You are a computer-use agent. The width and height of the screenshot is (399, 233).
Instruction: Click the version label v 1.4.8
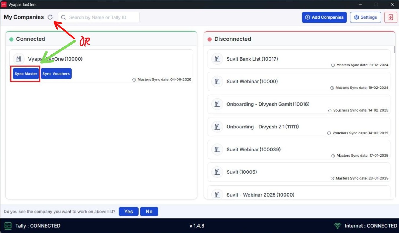click(x=197, y=226)
